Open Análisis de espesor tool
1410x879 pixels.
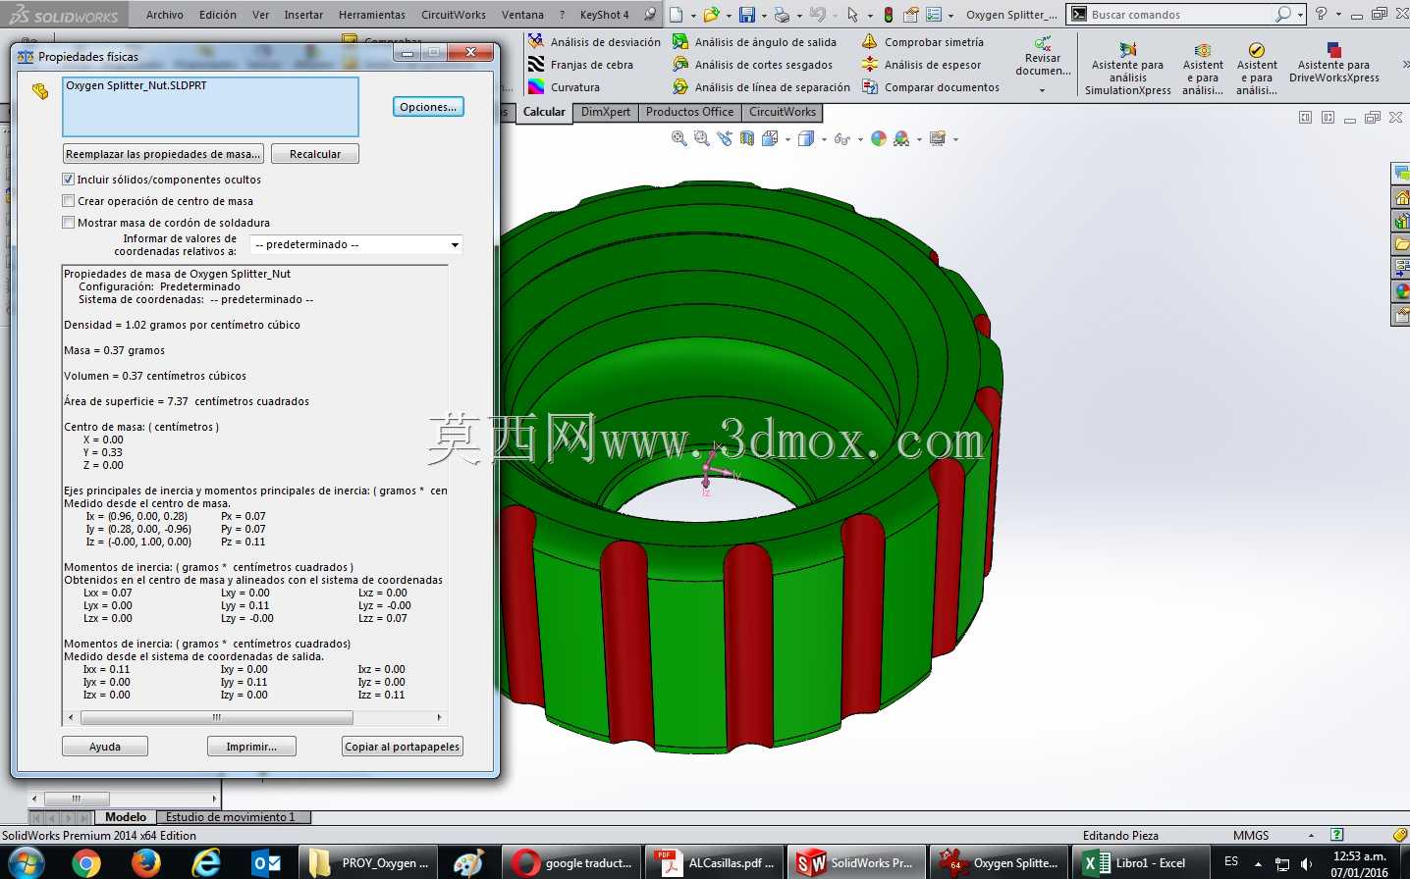tap(921, 65)
